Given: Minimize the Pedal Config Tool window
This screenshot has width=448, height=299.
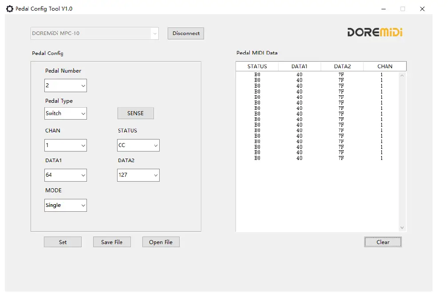Looking at the screenshot, I should tap(383, 9).
